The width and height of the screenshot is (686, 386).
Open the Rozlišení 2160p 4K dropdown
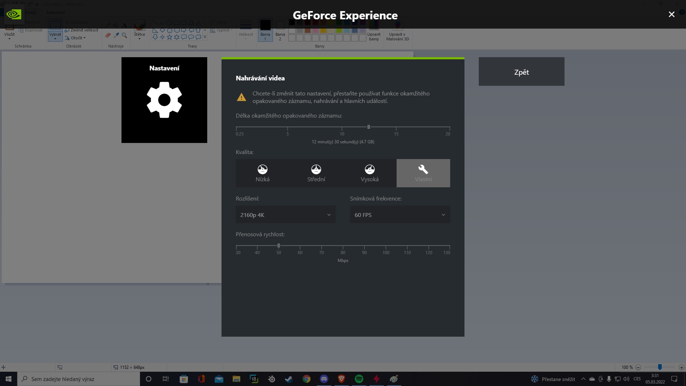coord(286,214)
